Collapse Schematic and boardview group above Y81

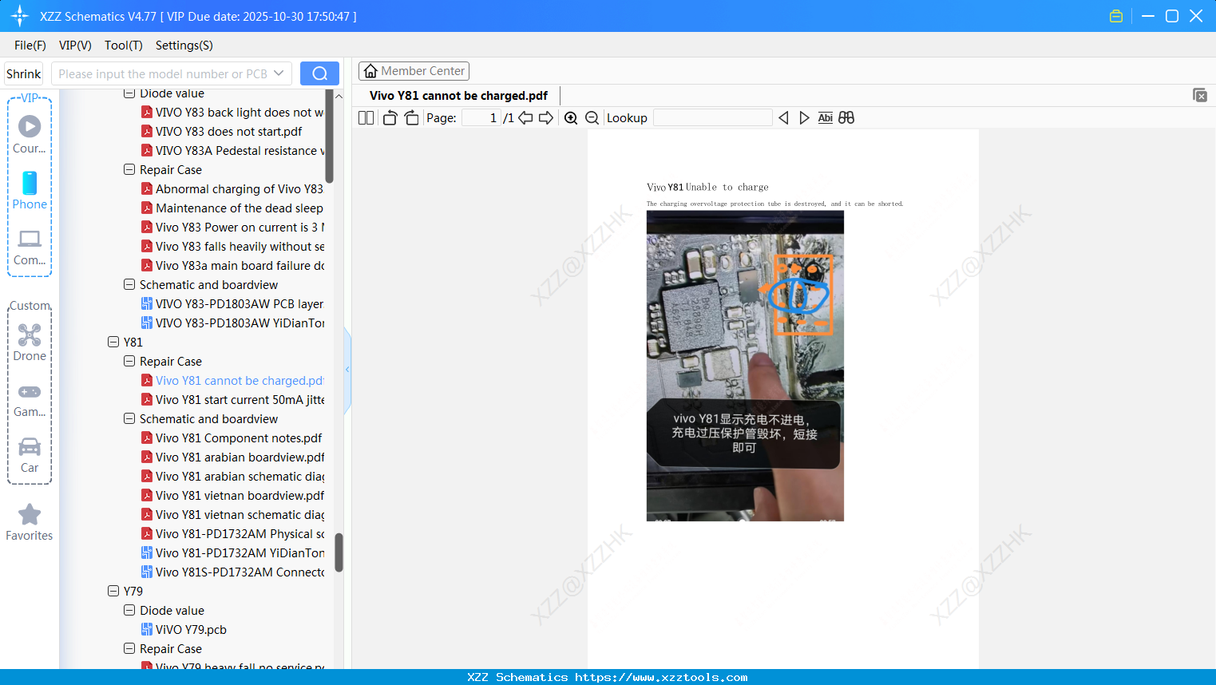129,284
